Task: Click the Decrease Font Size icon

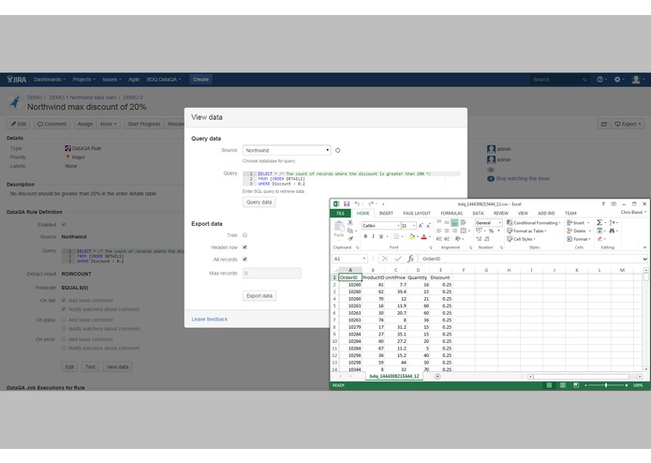Action: (x=428, y=226)
